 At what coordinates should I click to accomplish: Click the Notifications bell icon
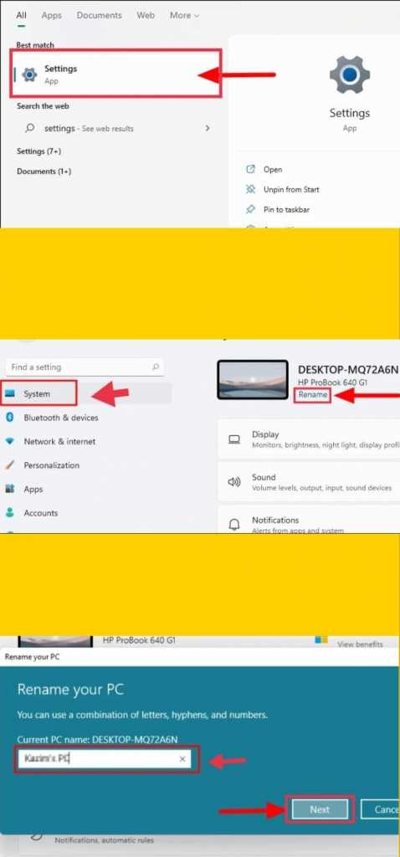[234, 526]
